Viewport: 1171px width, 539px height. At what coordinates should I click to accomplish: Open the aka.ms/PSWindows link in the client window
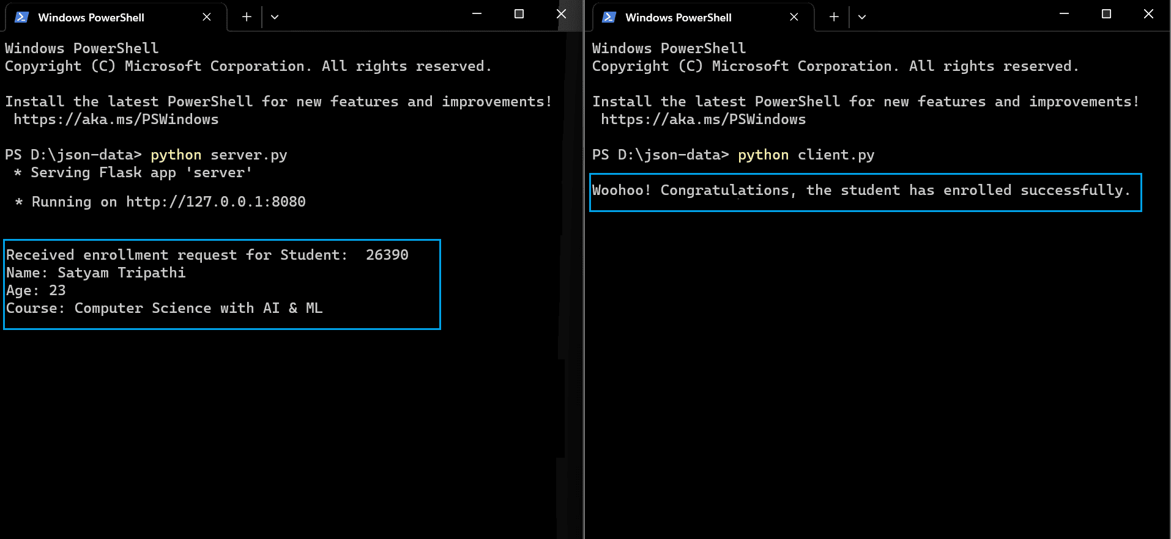tap(704, 120)
